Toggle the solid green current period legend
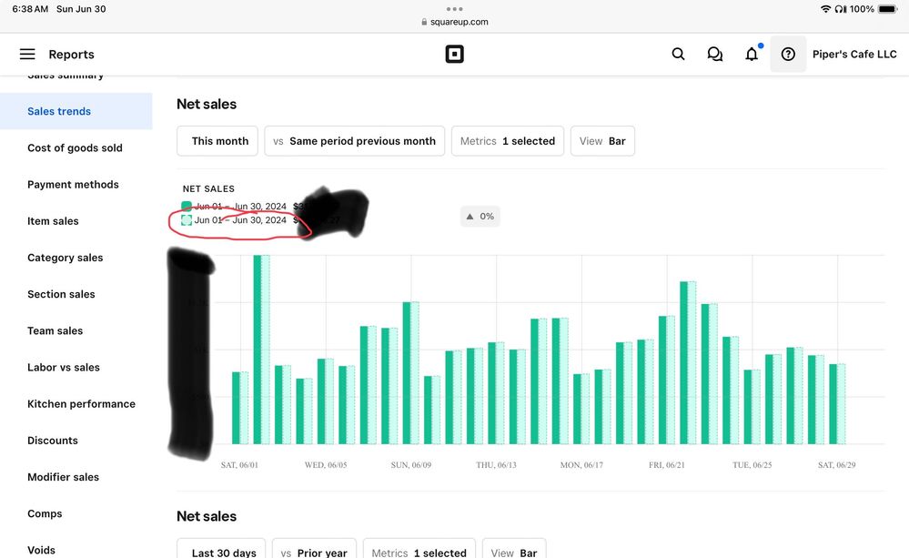The image size is (909, 558). point(187,207)
